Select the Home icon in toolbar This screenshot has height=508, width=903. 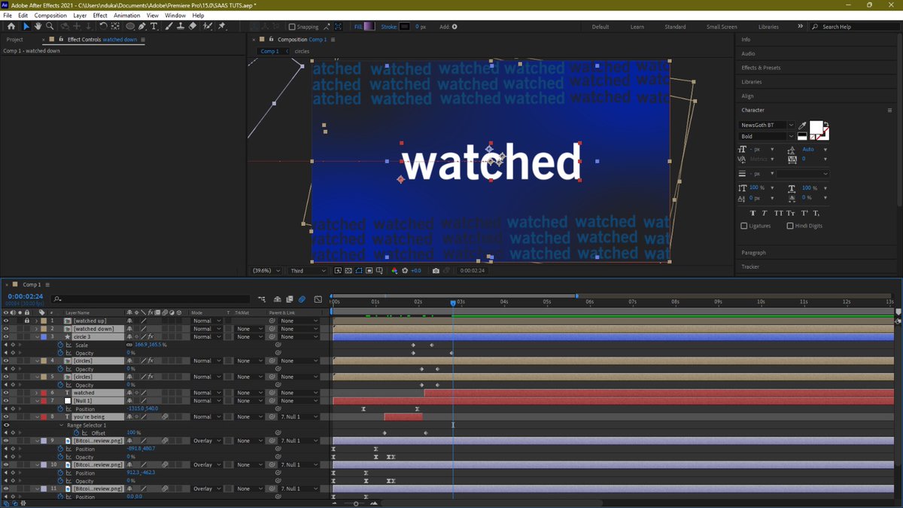(11, 26)
